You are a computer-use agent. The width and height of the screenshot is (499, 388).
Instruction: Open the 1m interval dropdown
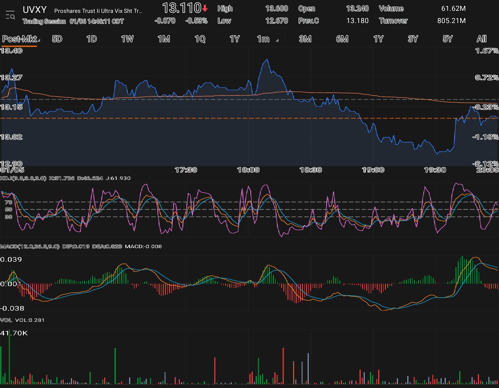pyautogui.click(x=267, y=39)
